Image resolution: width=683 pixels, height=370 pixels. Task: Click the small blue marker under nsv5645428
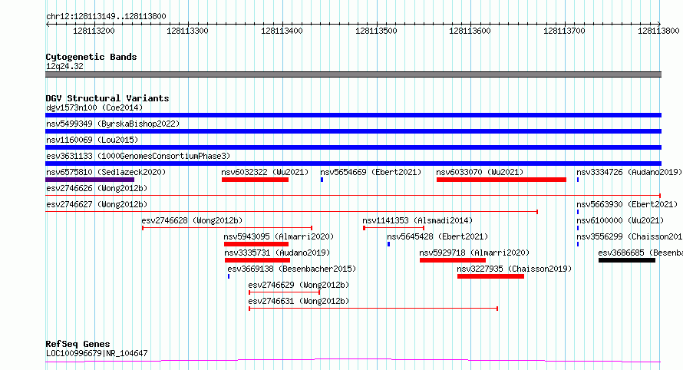[x=388, y=244]
